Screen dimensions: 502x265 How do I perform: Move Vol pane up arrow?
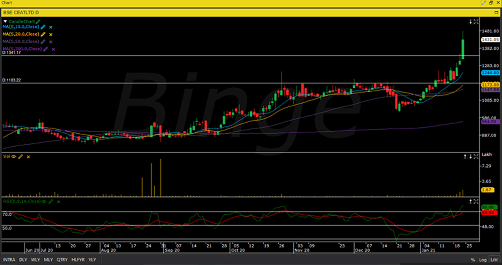point(465,156)
